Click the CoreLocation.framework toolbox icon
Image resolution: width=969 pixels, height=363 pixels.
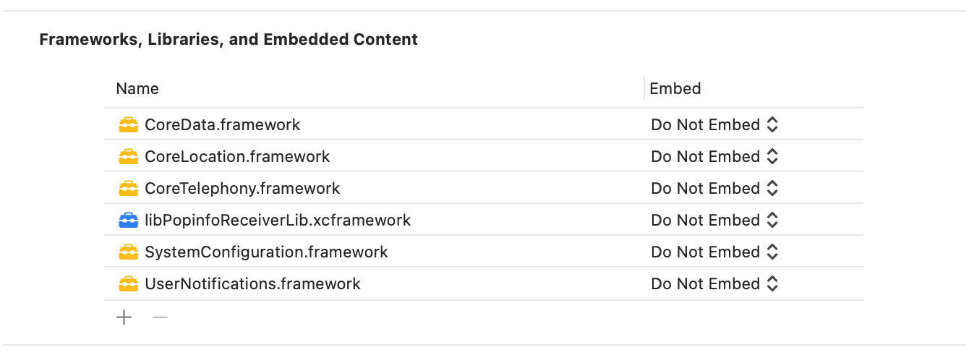coord(128,157)
